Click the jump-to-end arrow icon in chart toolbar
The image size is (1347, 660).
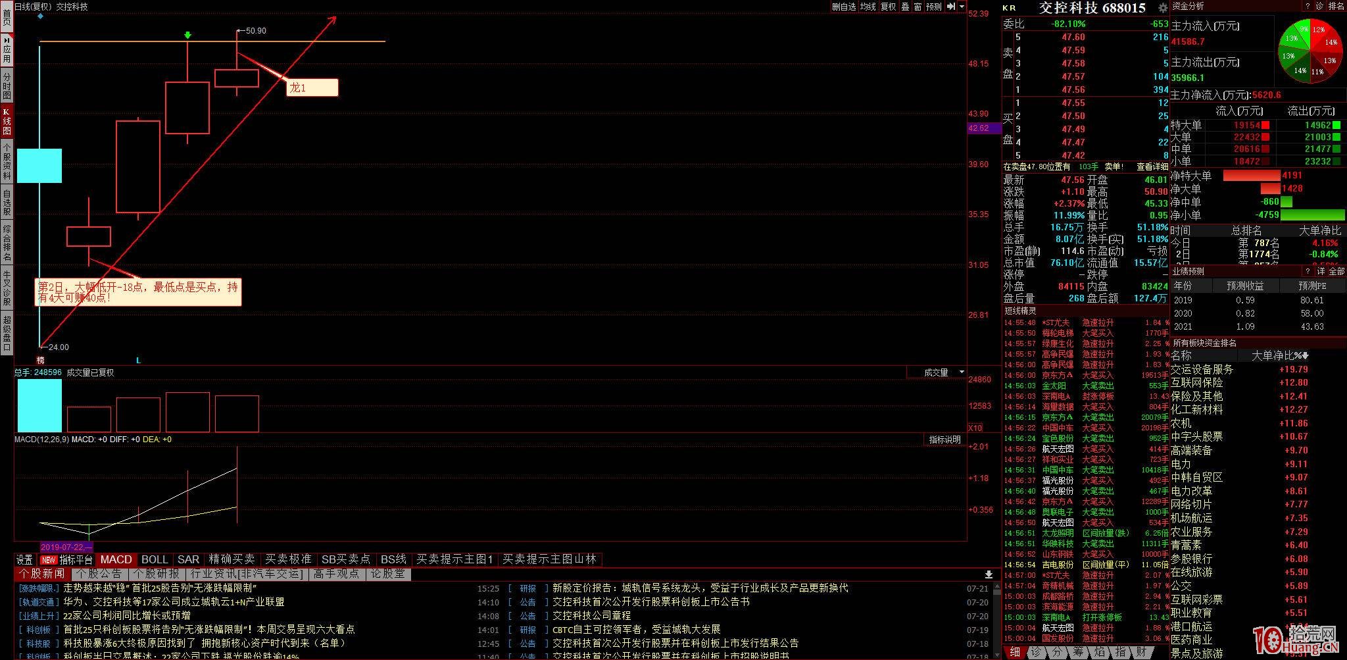click(951, 7)
